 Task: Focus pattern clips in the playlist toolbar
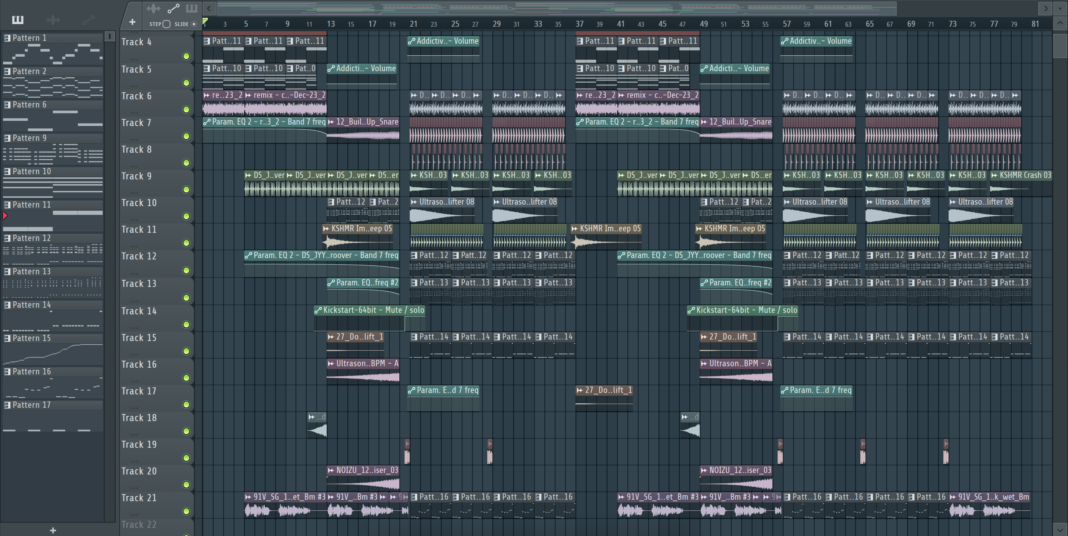point(192,8)
